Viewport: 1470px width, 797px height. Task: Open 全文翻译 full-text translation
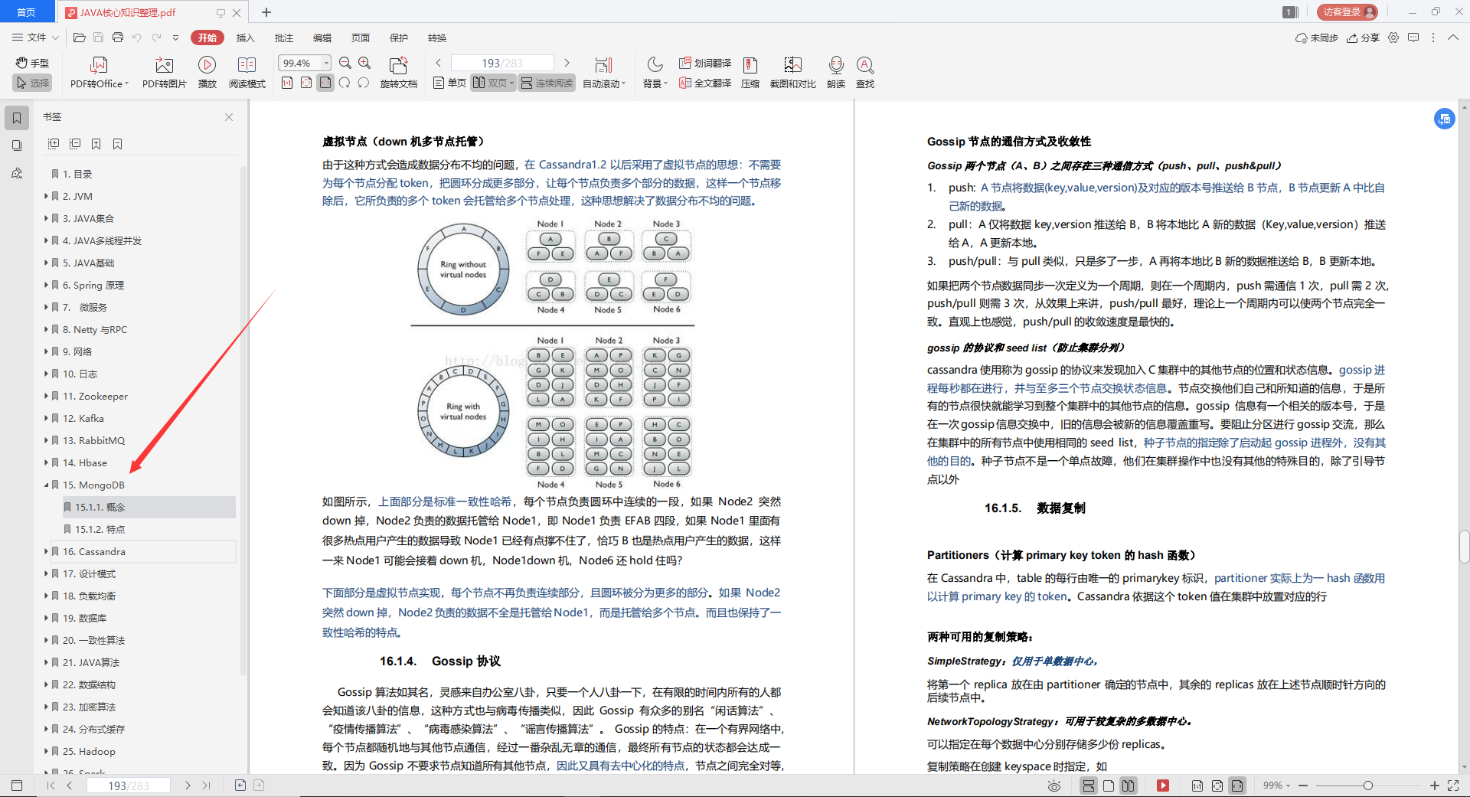click(704, 83)
